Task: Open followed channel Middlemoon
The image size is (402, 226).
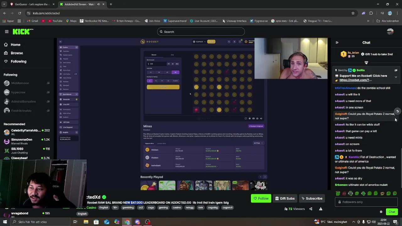Action: click(27, 83)
